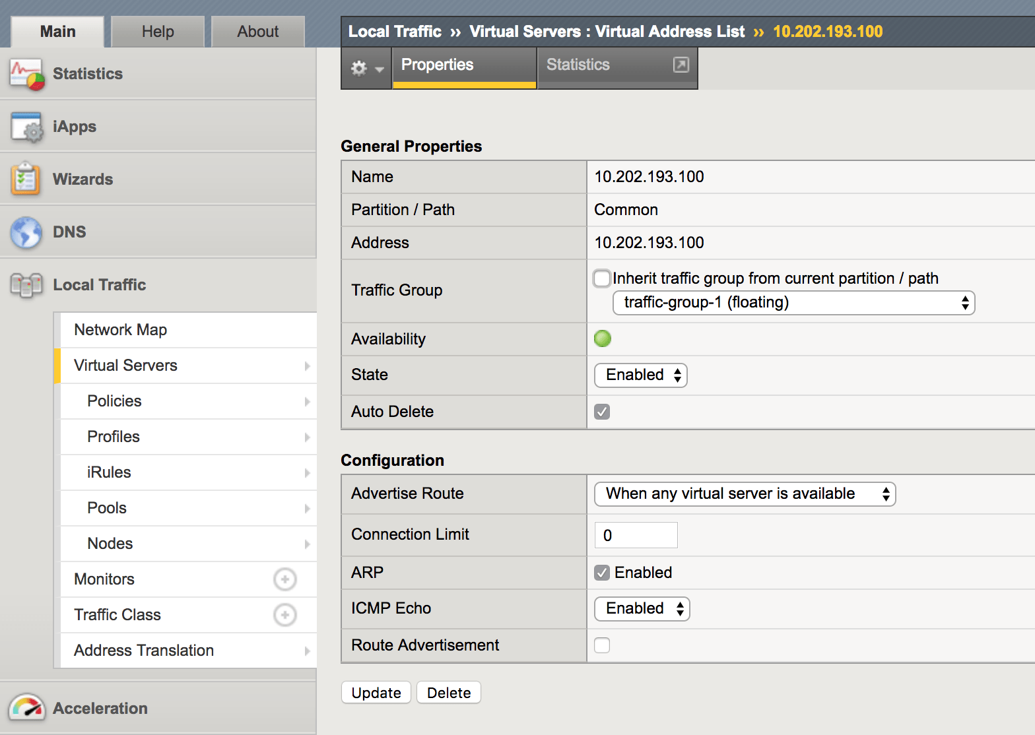Switch to the About tab
Screen dimensions: 1035x735
(258, 32)
